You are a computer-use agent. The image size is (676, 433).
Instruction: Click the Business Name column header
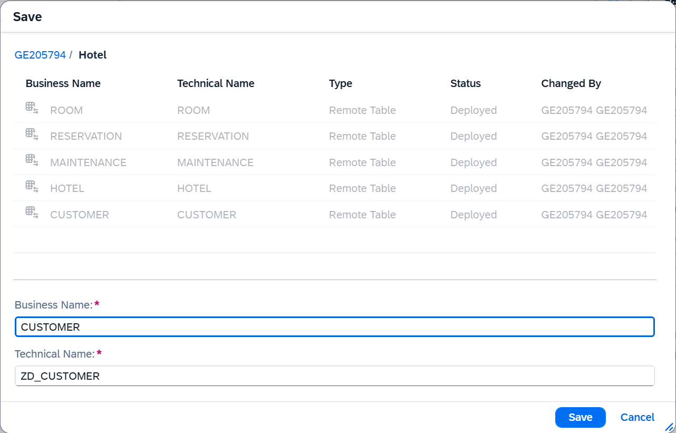tap(63, 83)
